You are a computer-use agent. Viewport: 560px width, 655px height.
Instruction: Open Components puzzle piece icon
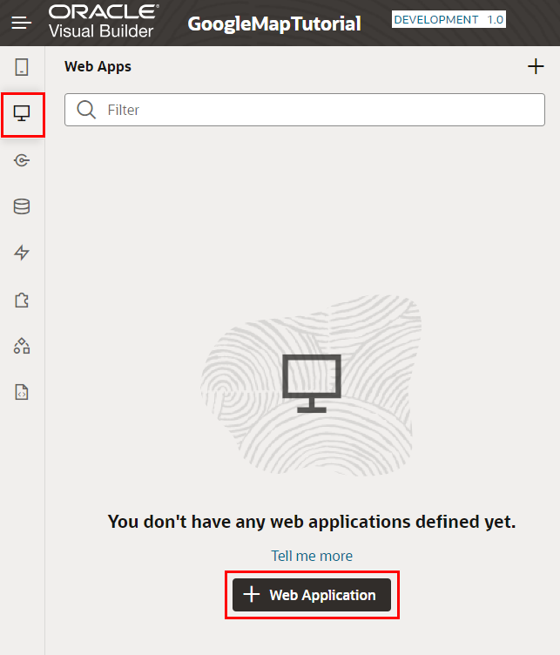tap(22, 300)
